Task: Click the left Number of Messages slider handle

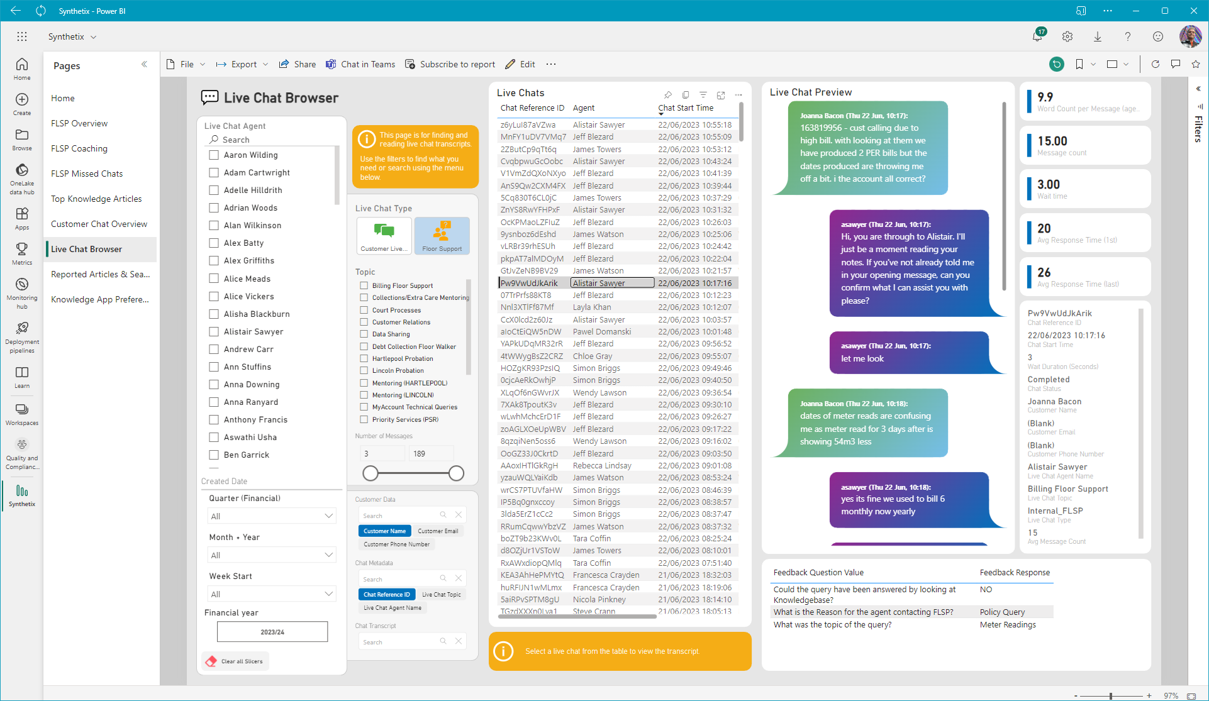Action: coord(370,473)
